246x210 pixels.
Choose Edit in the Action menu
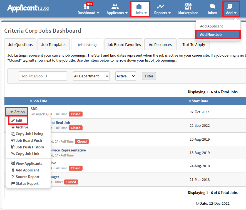[x=19, y=120]
